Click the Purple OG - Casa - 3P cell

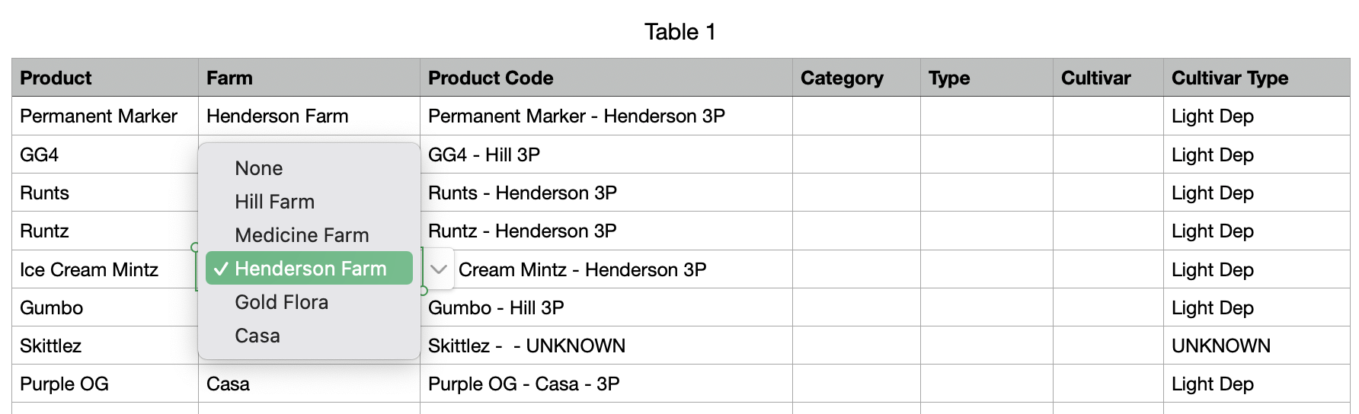click(x=606, y=384)
